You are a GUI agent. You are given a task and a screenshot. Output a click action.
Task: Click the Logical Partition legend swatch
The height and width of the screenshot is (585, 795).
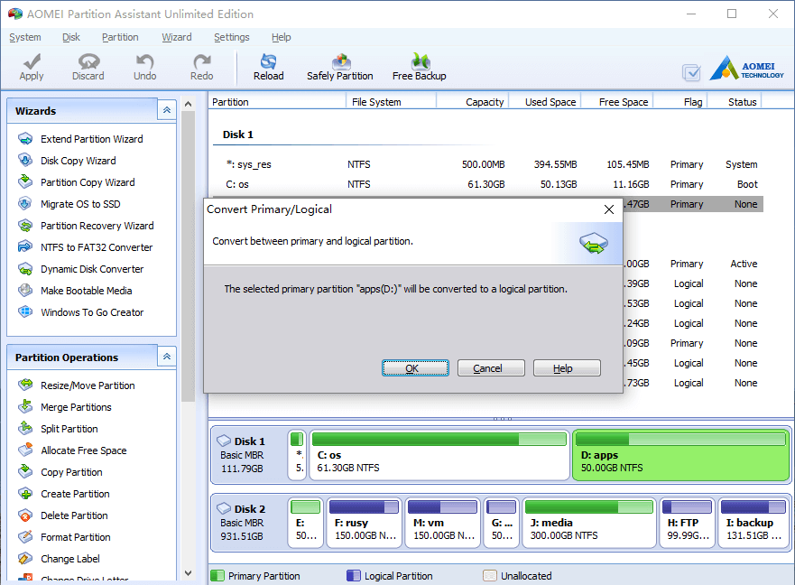(354, 576)
